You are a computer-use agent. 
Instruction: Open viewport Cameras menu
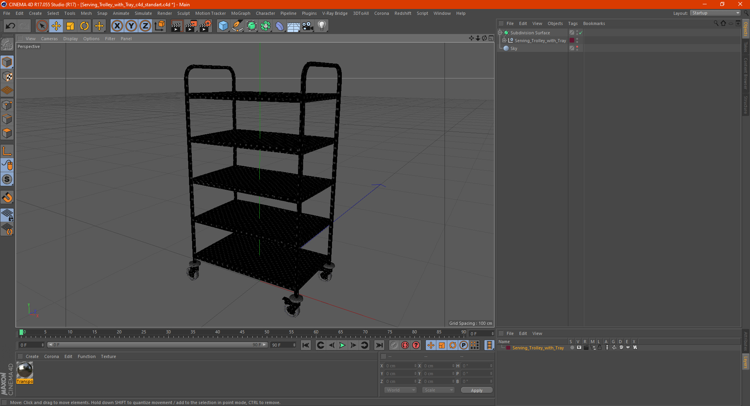click(49, 39)
